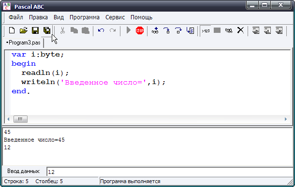Click the editor's left scroll arrow
Screen dimensions: 295x187
tap(8, 119)
